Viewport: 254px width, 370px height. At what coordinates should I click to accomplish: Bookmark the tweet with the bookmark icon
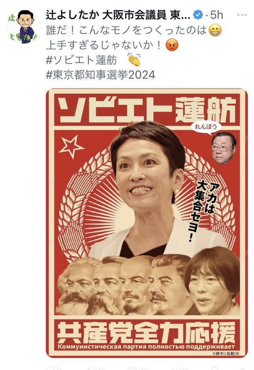tap(214, 368)
